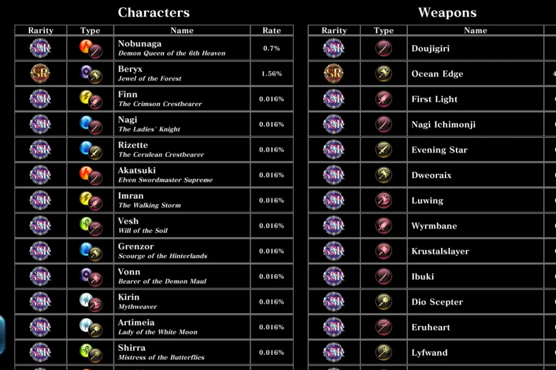
Task: Click Rizette's water sword type icon
Action: point(90,149)
